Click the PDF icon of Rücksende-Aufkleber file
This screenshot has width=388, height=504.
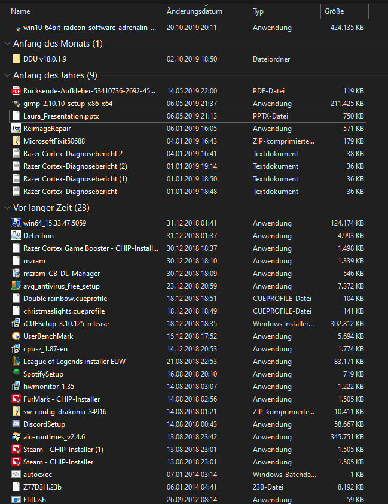tap(16, 91)
